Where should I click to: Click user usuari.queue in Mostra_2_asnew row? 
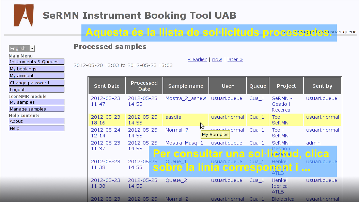[x=227, y=99]
